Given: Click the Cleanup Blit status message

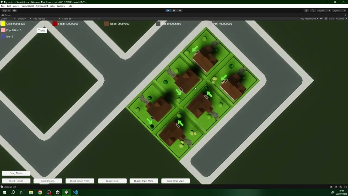Looking at the screenshot, I should click(x=10, y=187).
